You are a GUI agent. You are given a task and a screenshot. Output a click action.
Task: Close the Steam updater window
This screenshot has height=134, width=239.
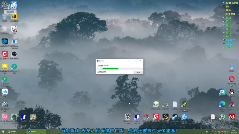(x=140, y=61)
